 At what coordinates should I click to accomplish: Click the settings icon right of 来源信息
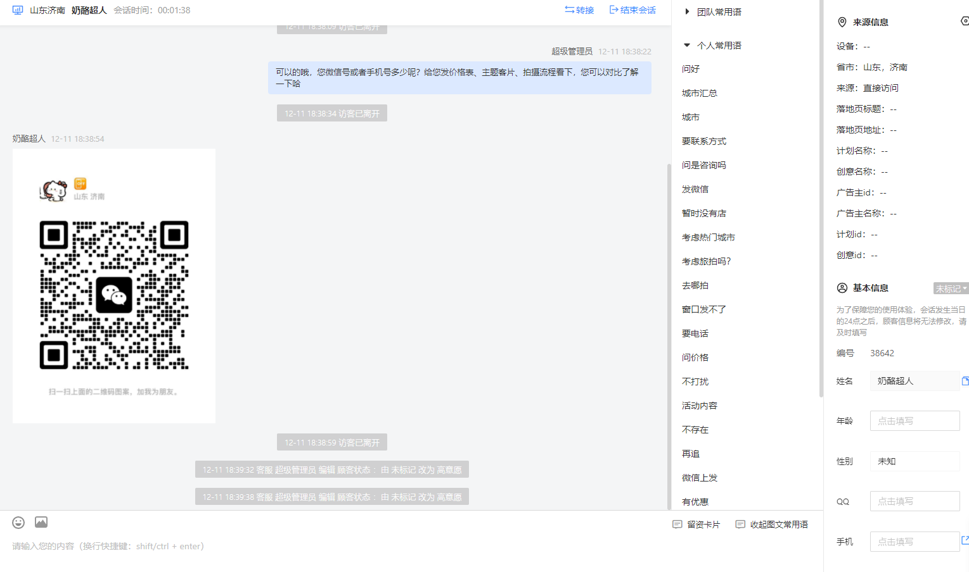pos(965,21)
